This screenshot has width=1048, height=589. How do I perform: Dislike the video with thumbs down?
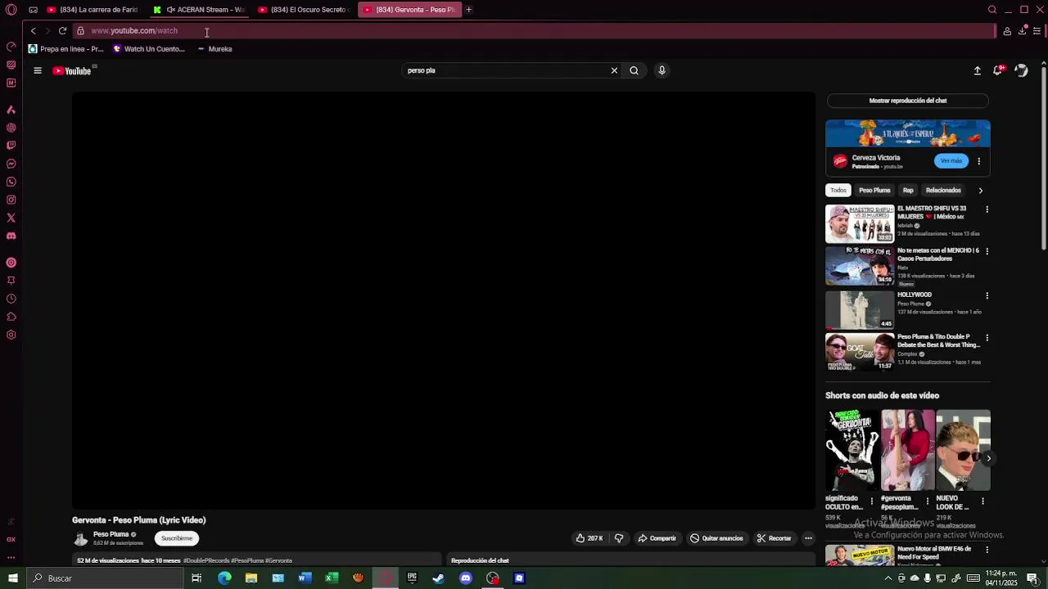[619, 538]
